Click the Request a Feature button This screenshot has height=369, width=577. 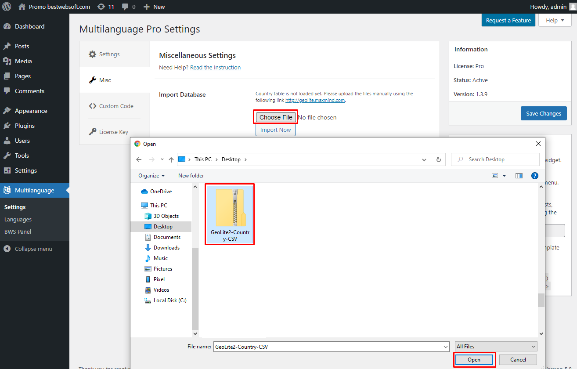tap(508, 20)
